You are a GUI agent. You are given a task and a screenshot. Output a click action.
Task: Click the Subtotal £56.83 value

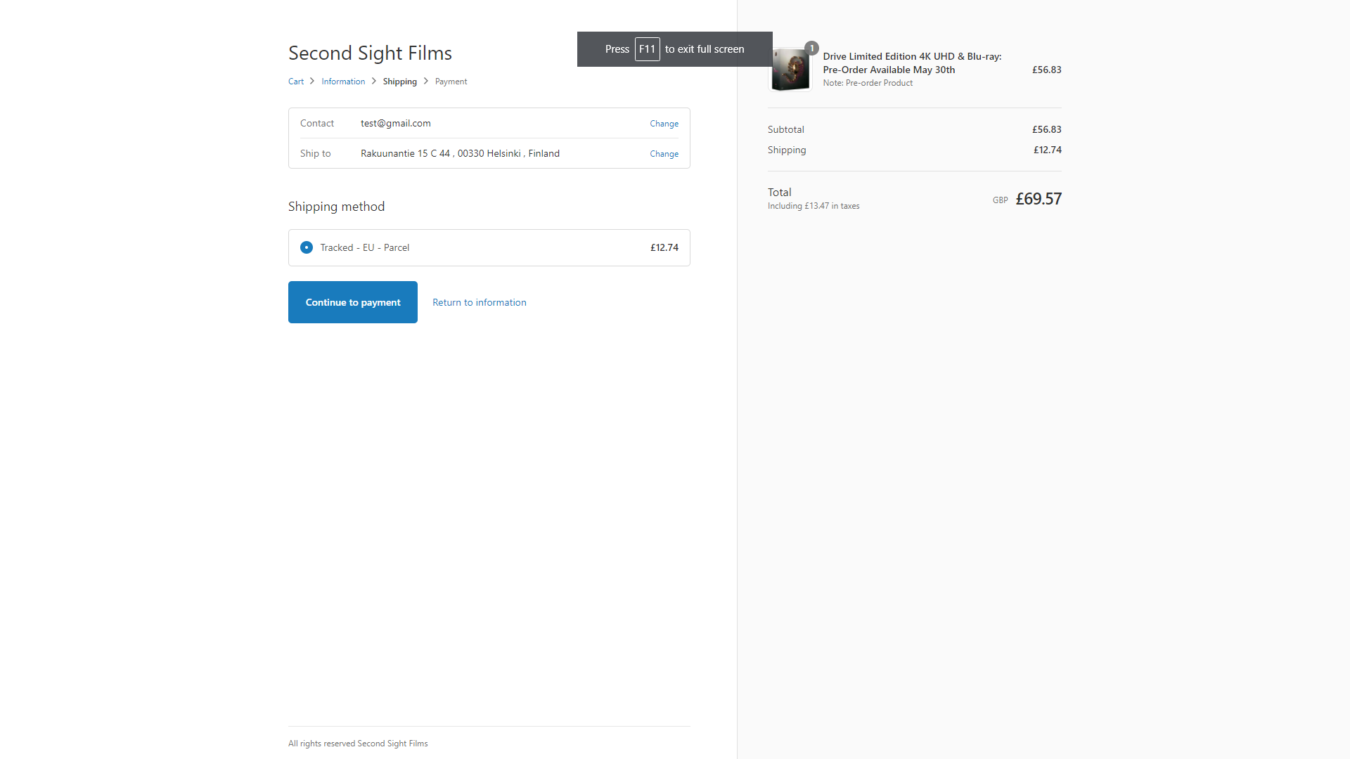1046,129
